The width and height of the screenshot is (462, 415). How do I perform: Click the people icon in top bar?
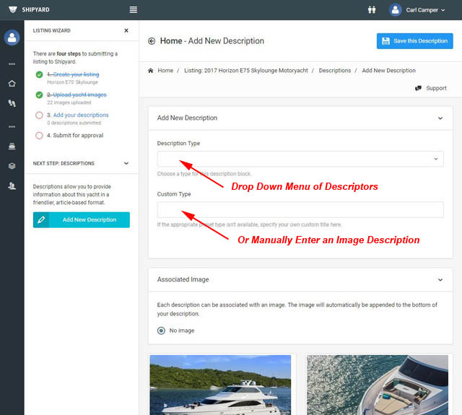[372, 10]
